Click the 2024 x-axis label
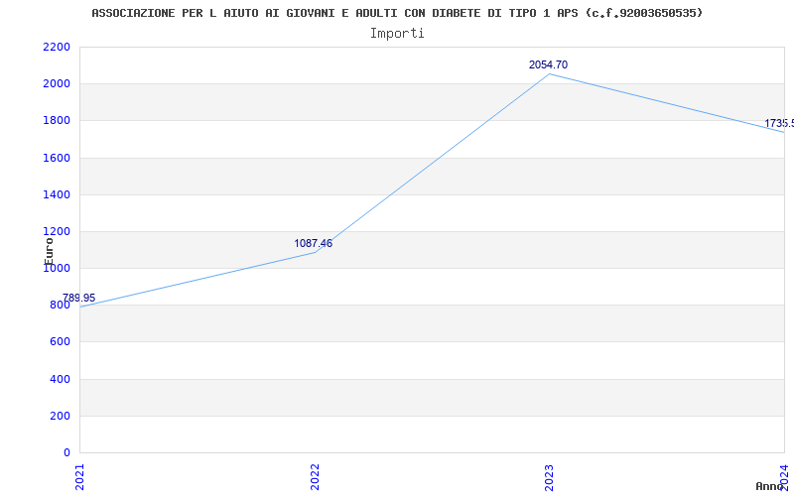The height and width of the screenshot is (496, 794). [x=784, y=477]
